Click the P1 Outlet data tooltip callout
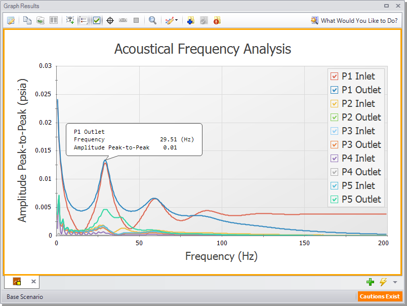 tap(134, 140)
